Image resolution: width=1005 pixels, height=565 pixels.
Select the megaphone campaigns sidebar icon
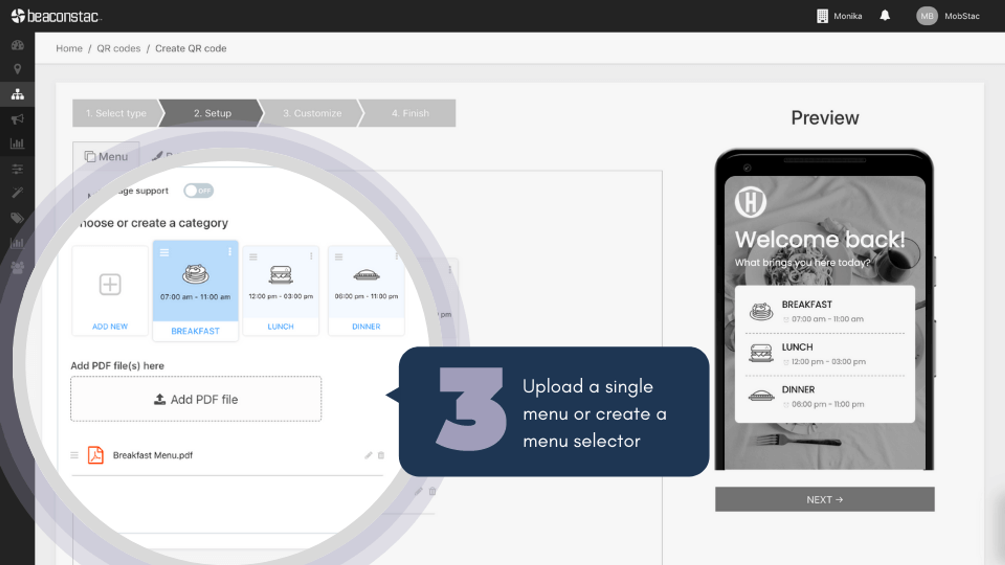pos(17,119)
